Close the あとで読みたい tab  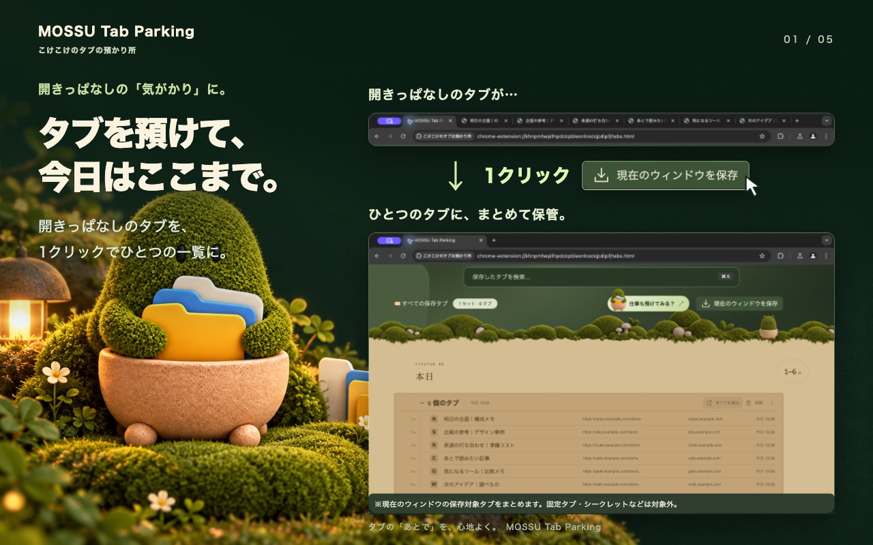click(x=672, y=121)
